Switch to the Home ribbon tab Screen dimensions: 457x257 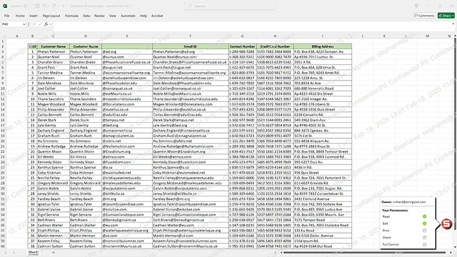tap(20, 16)
